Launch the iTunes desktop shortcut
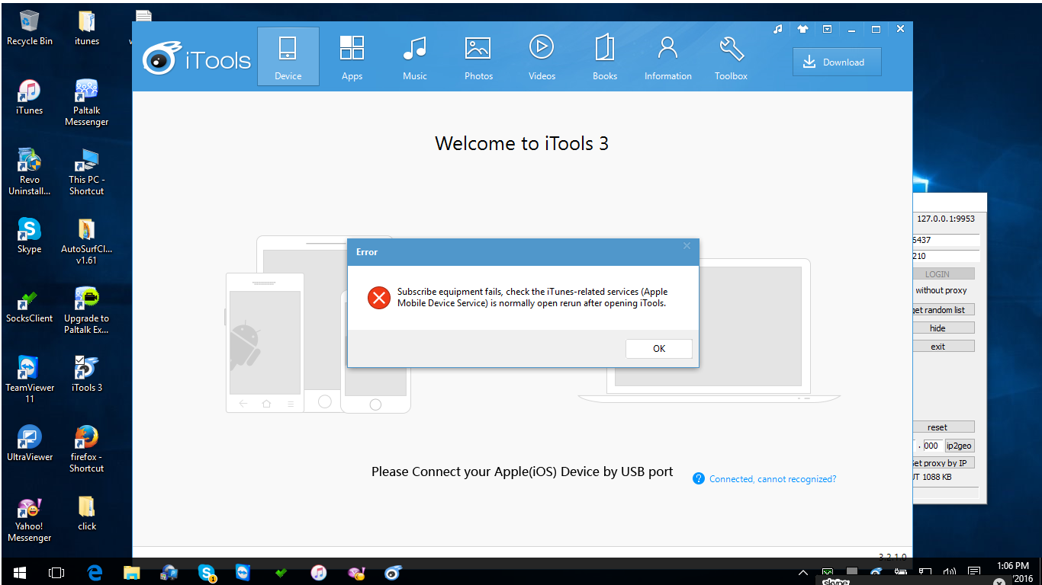Viewport: 1042px width, 585px height. click(x=30, y=97)
